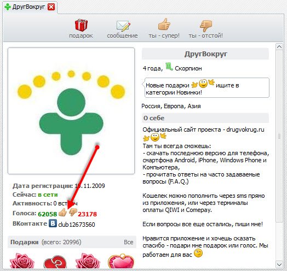This screenshot has width=287, height=271.
Task: Click the small thumbs-up icon next to 62058
Action: coord(62,213)
